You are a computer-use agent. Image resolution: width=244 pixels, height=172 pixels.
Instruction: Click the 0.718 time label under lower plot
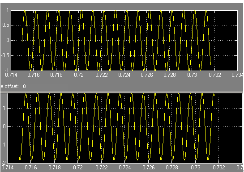click(x=55, y=168)
